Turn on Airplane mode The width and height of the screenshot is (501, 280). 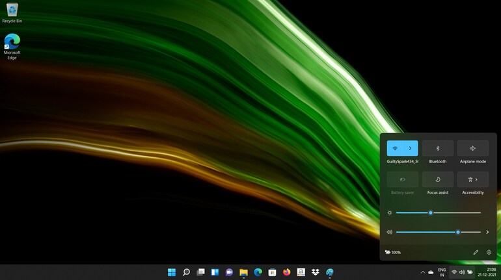click(x=473, y=148)
